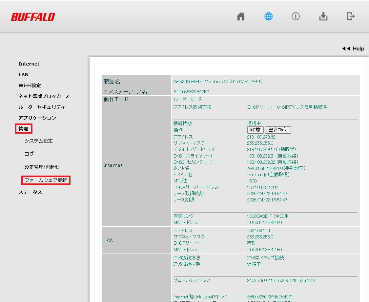Click Internet IP address 219.100.249.62
Viewport: 369px width, 302px height.
(261, 137)
